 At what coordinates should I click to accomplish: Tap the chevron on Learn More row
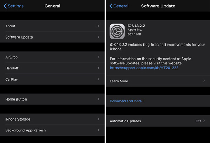tap(204, 81)
